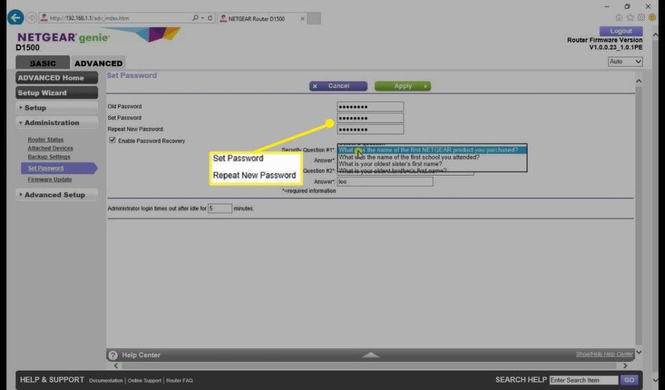Expand the Advanced Setup section
665x390 pixels.
pyautogui.click(x=57, y=195)
